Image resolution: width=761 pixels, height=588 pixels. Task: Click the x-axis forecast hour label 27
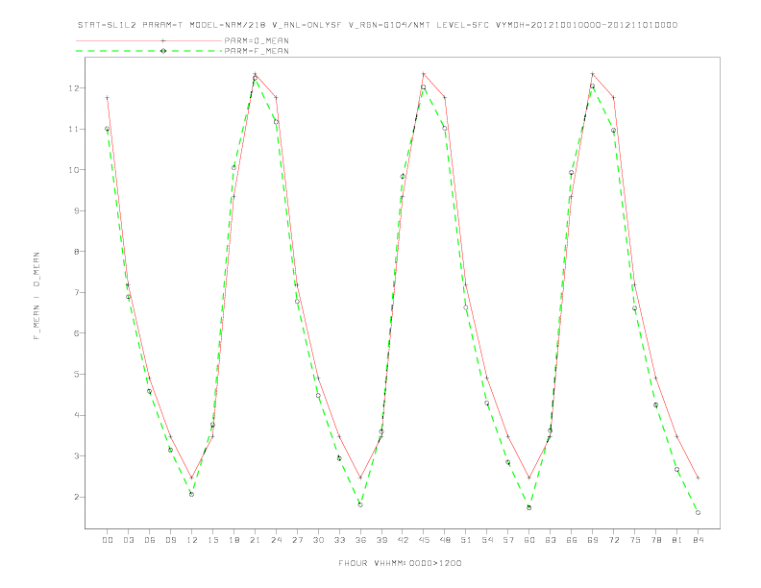pos(297,540)
